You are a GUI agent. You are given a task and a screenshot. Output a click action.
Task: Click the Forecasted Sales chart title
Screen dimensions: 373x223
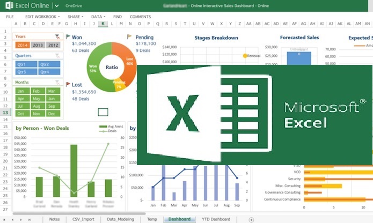click(x=299, y=38)
